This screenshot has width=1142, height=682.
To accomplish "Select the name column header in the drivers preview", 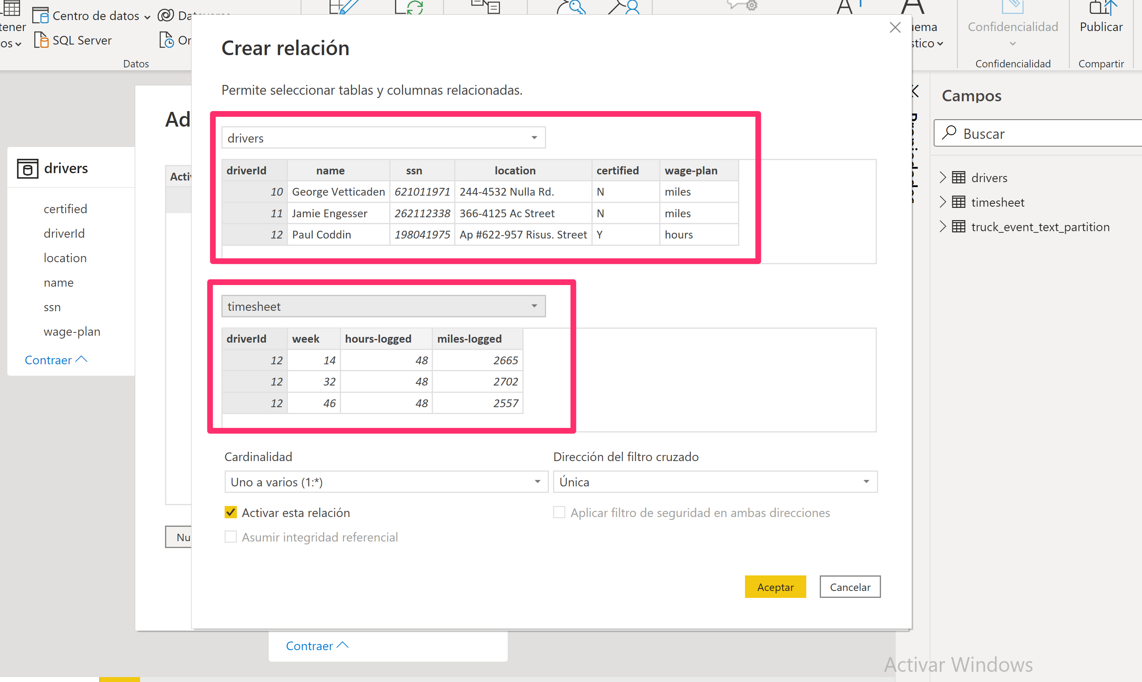I will 339,171.
